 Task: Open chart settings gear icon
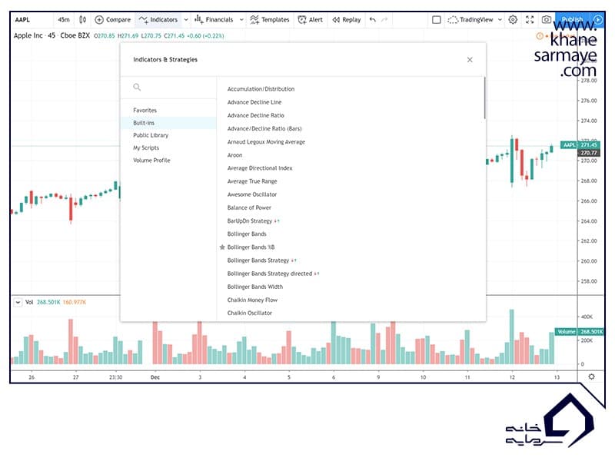pos(513,20)
